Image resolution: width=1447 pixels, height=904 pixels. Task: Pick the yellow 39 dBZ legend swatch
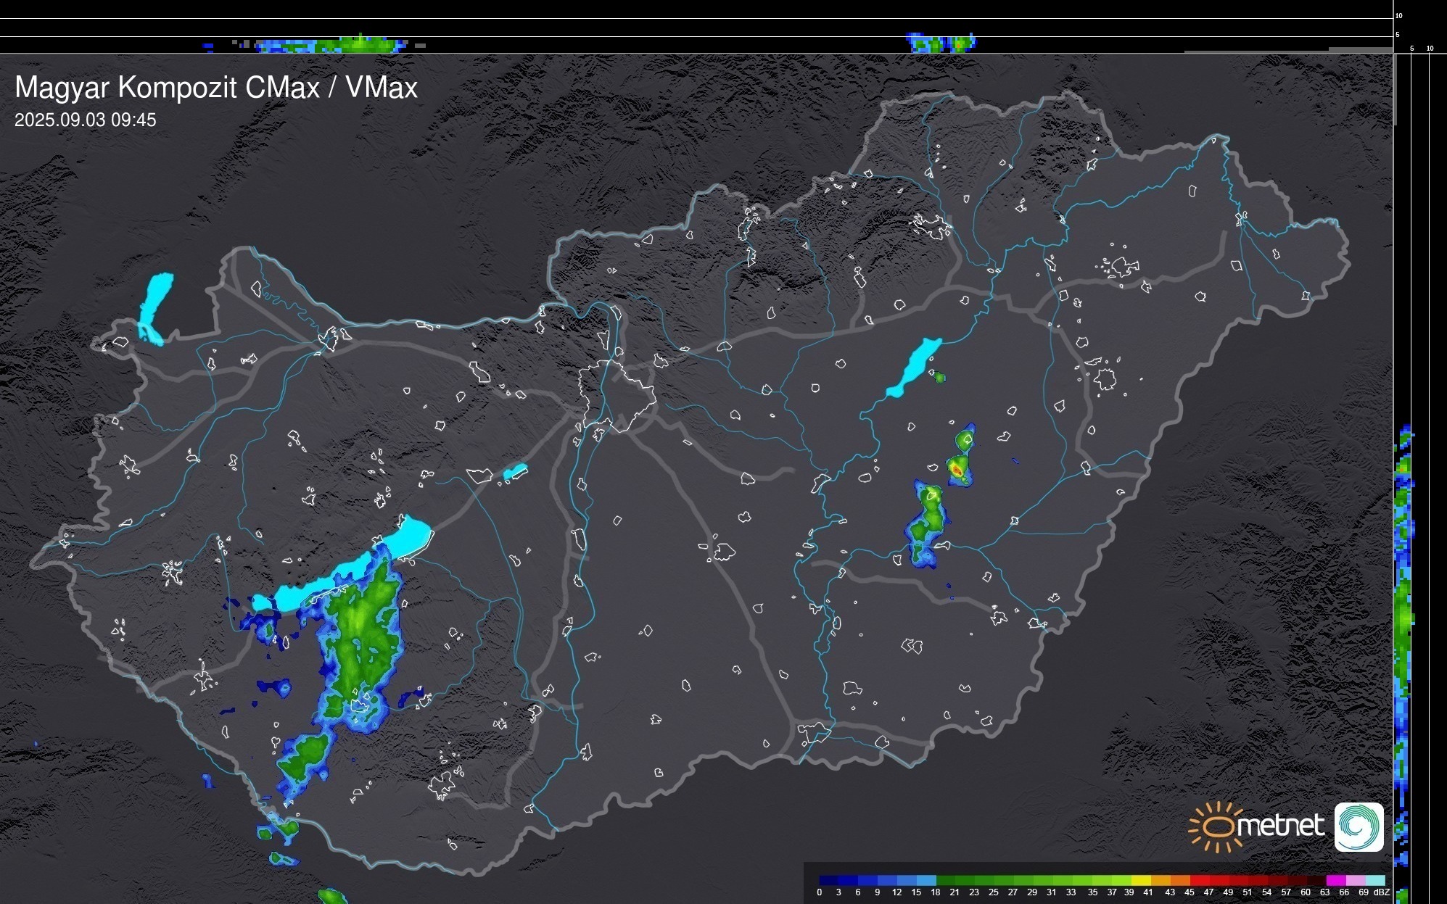[x=1140, y=880]
